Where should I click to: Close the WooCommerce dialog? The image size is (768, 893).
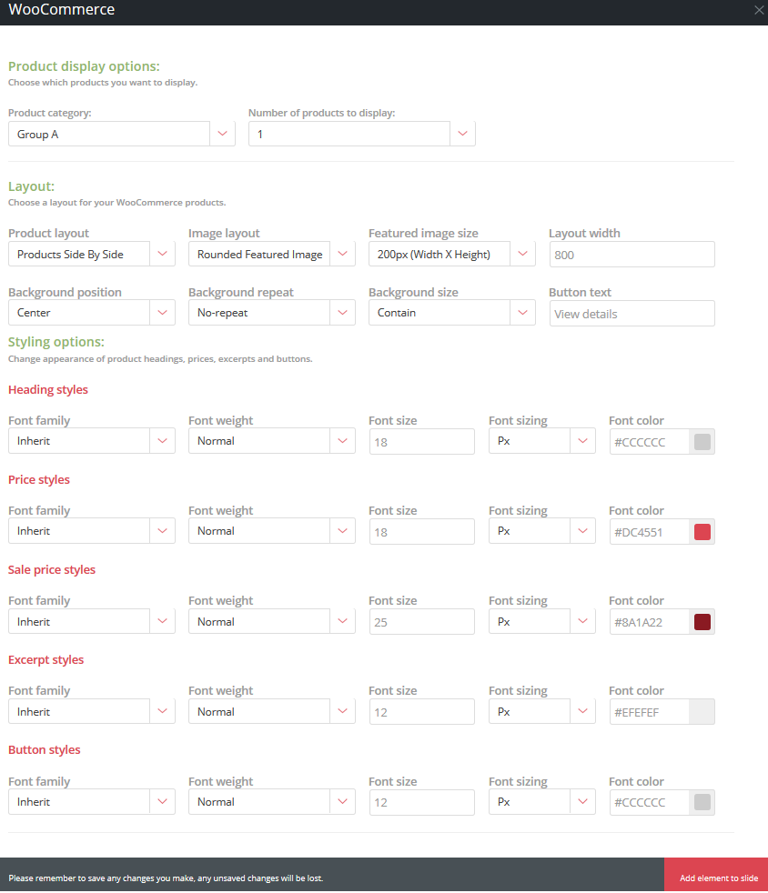(759, 10)
